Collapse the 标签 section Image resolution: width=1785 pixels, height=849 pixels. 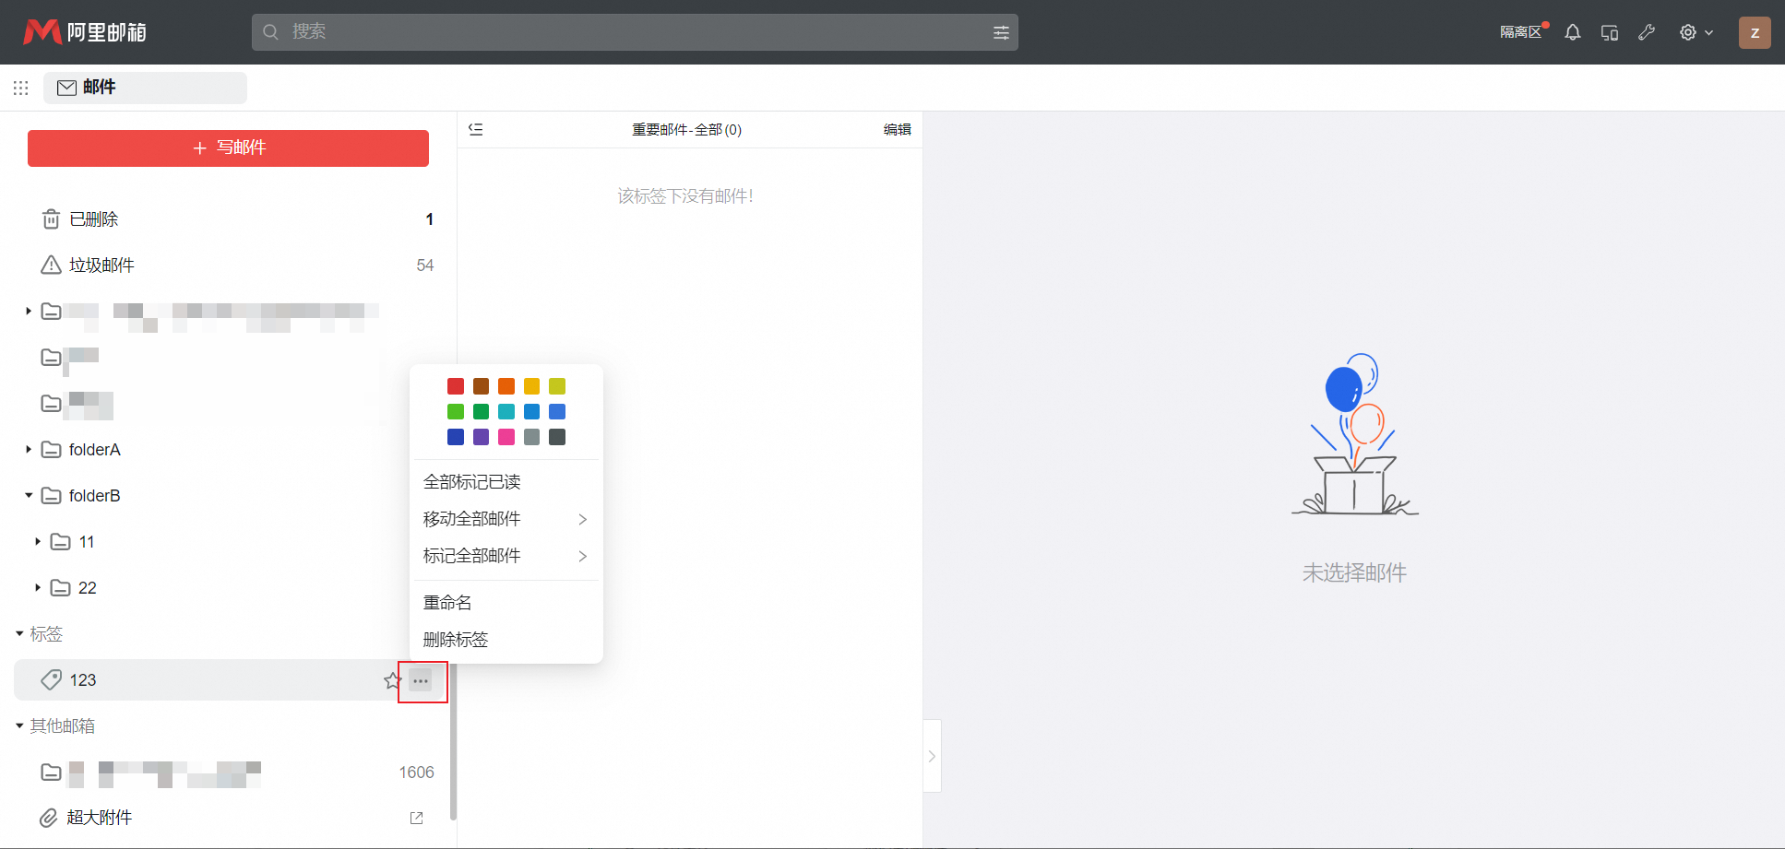[19, 634]
